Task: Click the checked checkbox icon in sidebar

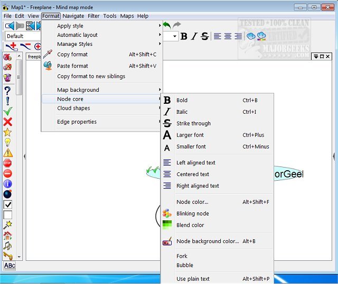Action: coord(8,204)
